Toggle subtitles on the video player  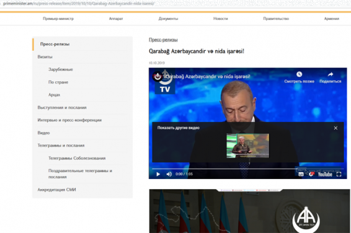pyautogui.click(x=301, y=174)
